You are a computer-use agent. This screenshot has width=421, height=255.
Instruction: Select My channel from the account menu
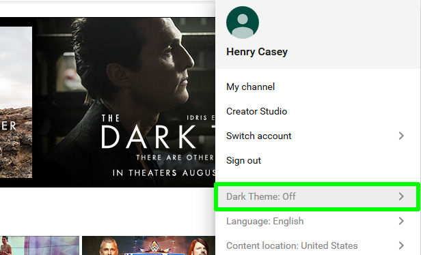point(251,87)
